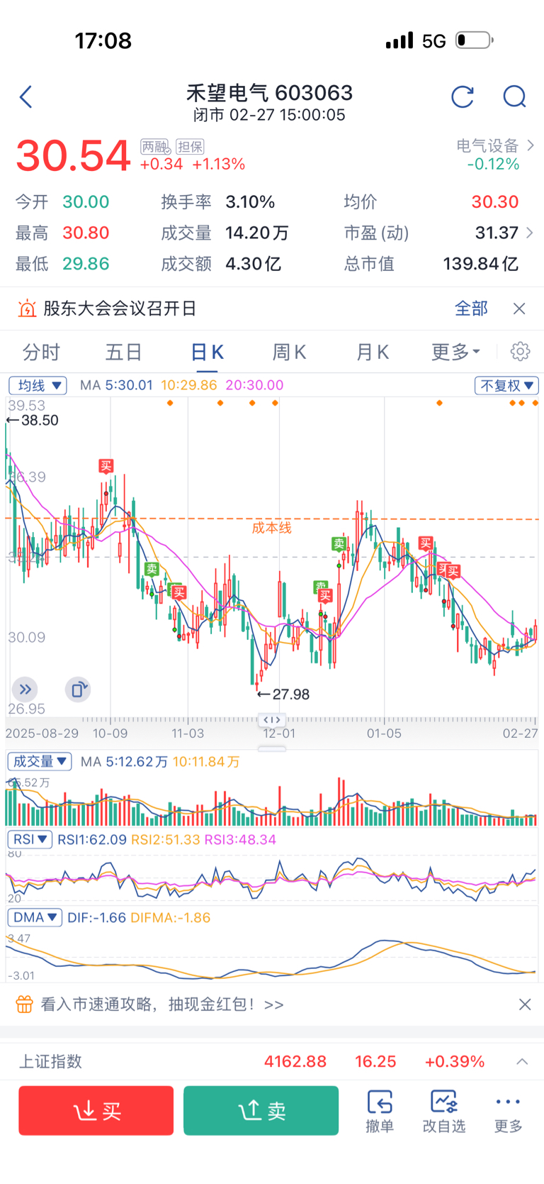Open the 撤单 cancel order icon
This screenshot has width=544, height=1184.
[380, 1111]
